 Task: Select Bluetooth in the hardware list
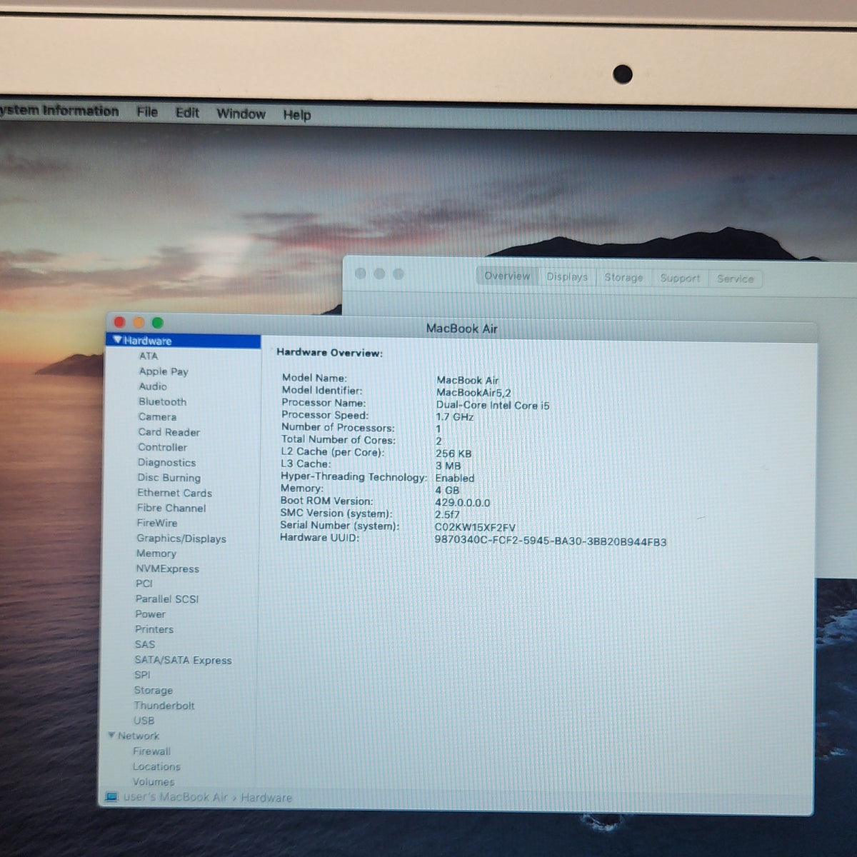pos(162,402)
